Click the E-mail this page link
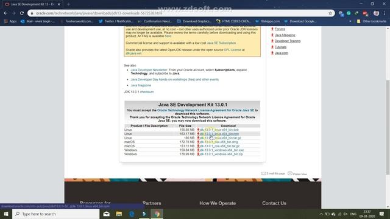 pos(273,173)
